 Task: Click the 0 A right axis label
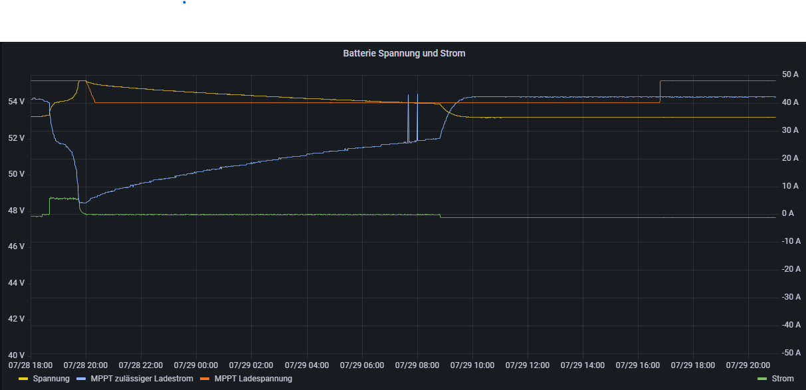788,213
